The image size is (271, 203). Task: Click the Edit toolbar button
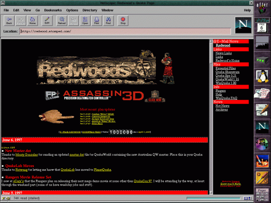[47, 20]
